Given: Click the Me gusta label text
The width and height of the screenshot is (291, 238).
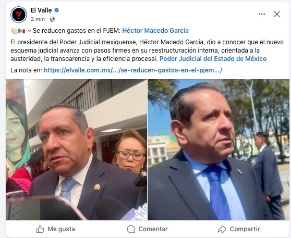Looking at the screenshot, I should coord(61,229).
